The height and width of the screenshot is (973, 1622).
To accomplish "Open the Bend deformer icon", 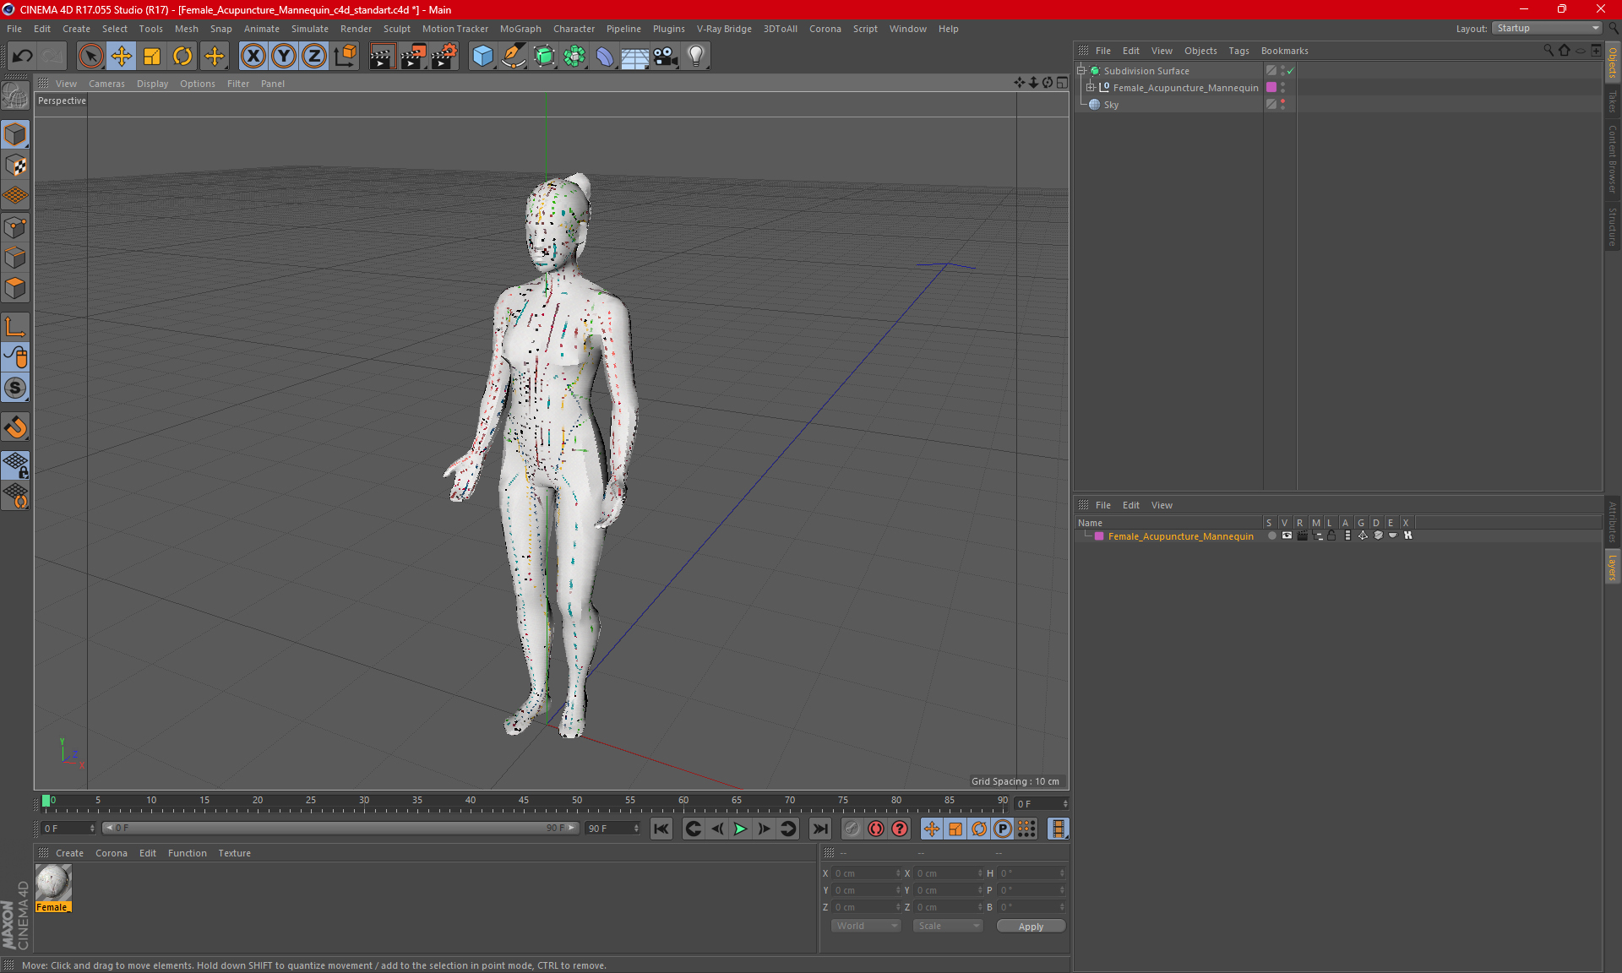I will pyautogui.click(x=605, y=57).
